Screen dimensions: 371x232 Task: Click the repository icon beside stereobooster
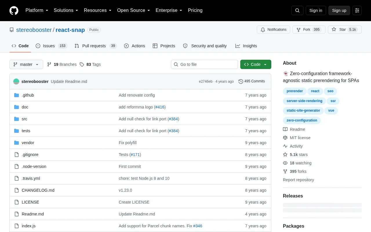click(x=12, y=30)
